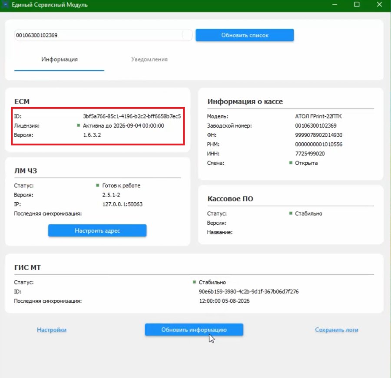Screen dimensions: 391x378
Task: Close the Единый Сервисный Модуль window
Action: (x=379, y=5)
